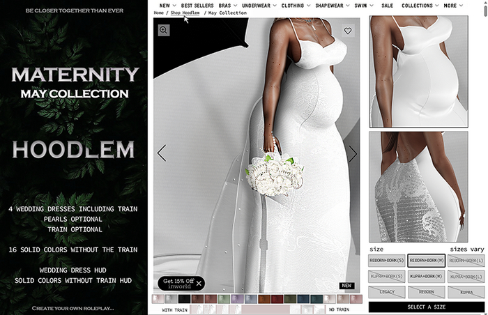Go to BEST SELLERS page
This screenshot has height=315, width=488.
tap(197, 6)
